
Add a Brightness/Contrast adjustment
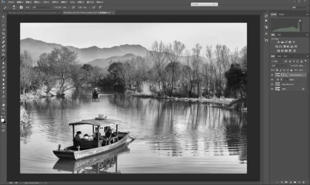pyautogui.click(x=279, y=42)
